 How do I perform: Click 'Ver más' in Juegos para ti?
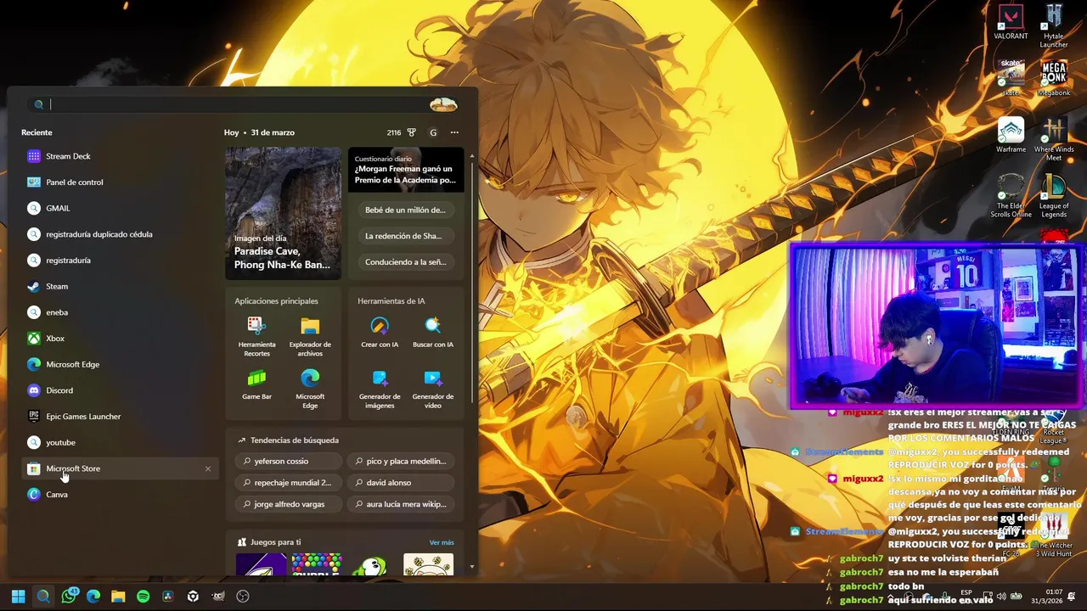(442, 542)
